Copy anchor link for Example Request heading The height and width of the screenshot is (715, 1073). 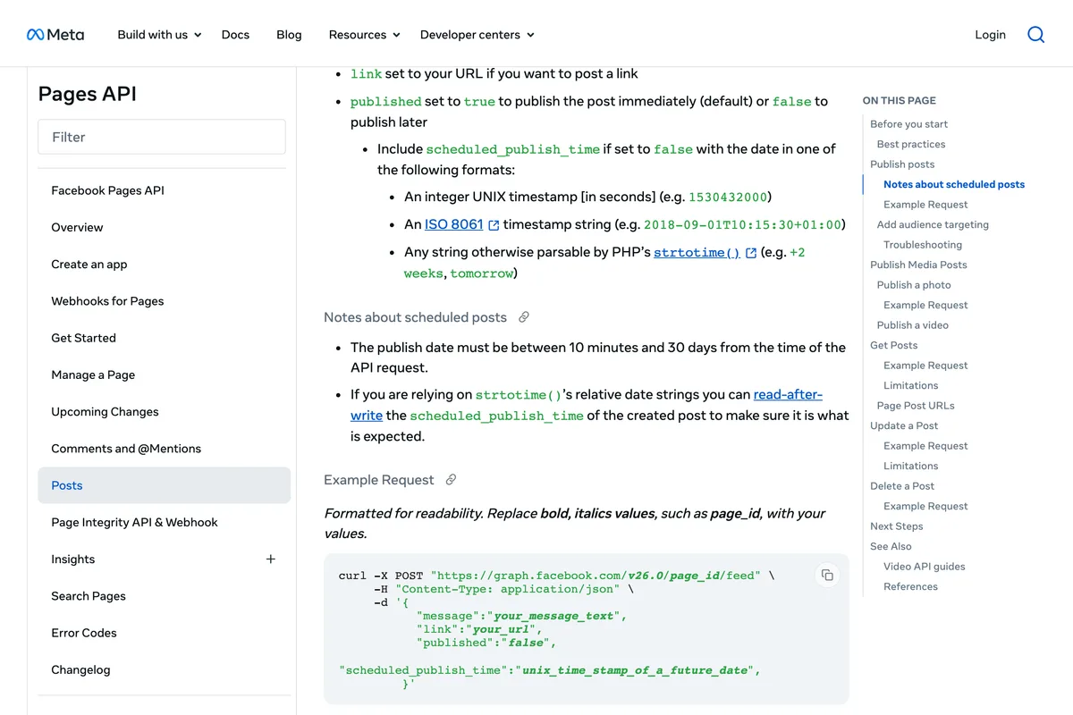(x=451, y=480)
